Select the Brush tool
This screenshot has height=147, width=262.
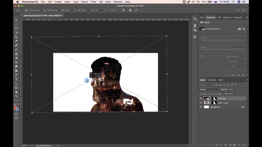pos(16,49)
